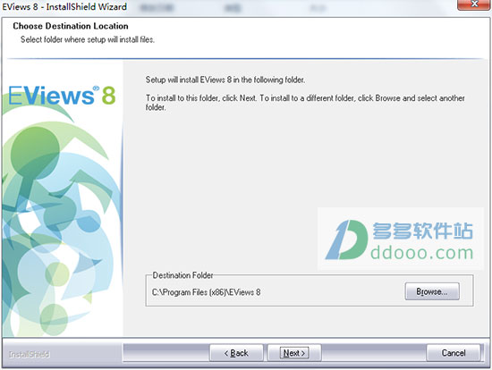
Task: Select the C:\Program Files (x86)\EViews 8 path
Action: [206, 292]
